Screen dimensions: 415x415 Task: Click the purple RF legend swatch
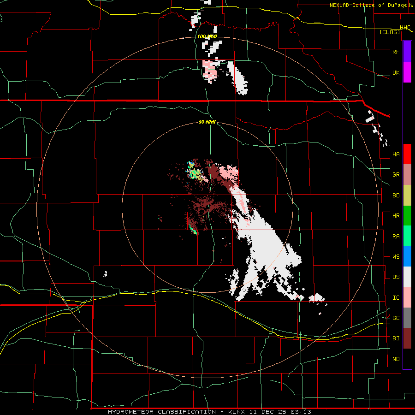407,52
